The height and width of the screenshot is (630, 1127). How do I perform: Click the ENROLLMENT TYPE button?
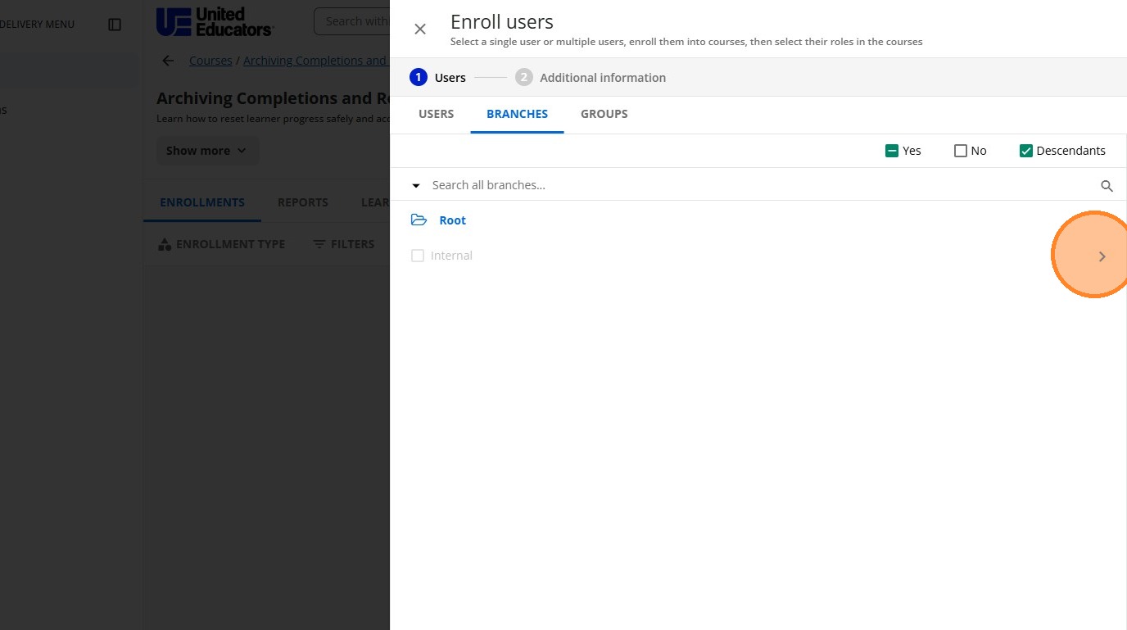click(221, 244)
